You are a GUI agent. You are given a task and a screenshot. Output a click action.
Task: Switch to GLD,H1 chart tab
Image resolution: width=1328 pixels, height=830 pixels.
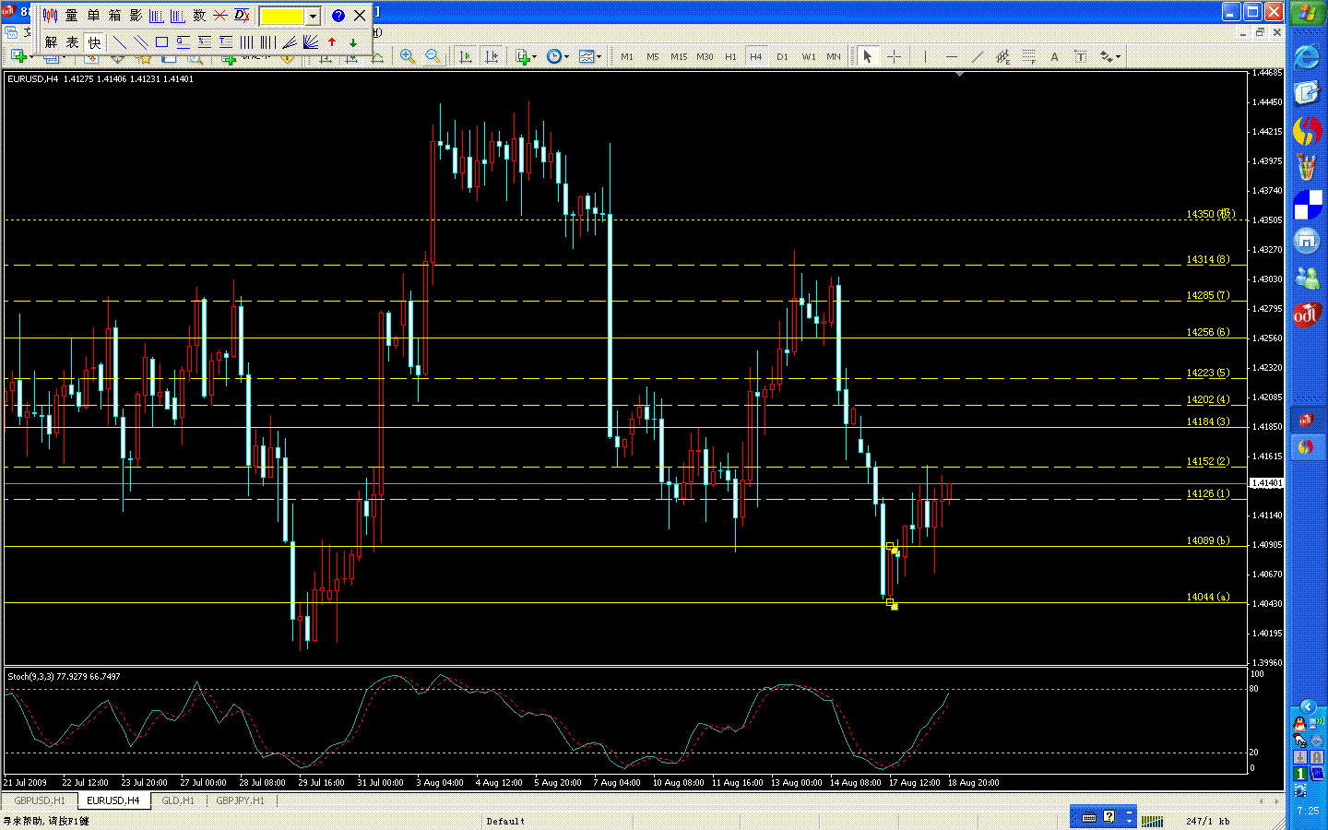pyautogui.click(x=178, y=800)
